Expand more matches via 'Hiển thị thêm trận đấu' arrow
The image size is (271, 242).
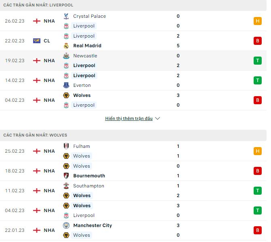(x=158, y=119)
